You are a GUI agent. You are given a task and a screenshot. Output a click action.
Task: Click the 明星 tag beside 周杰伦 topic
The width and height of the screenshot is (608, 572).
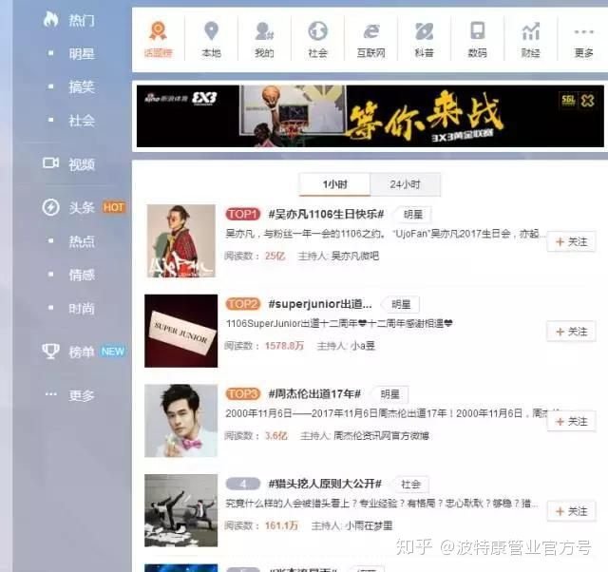tap(390, 394)
